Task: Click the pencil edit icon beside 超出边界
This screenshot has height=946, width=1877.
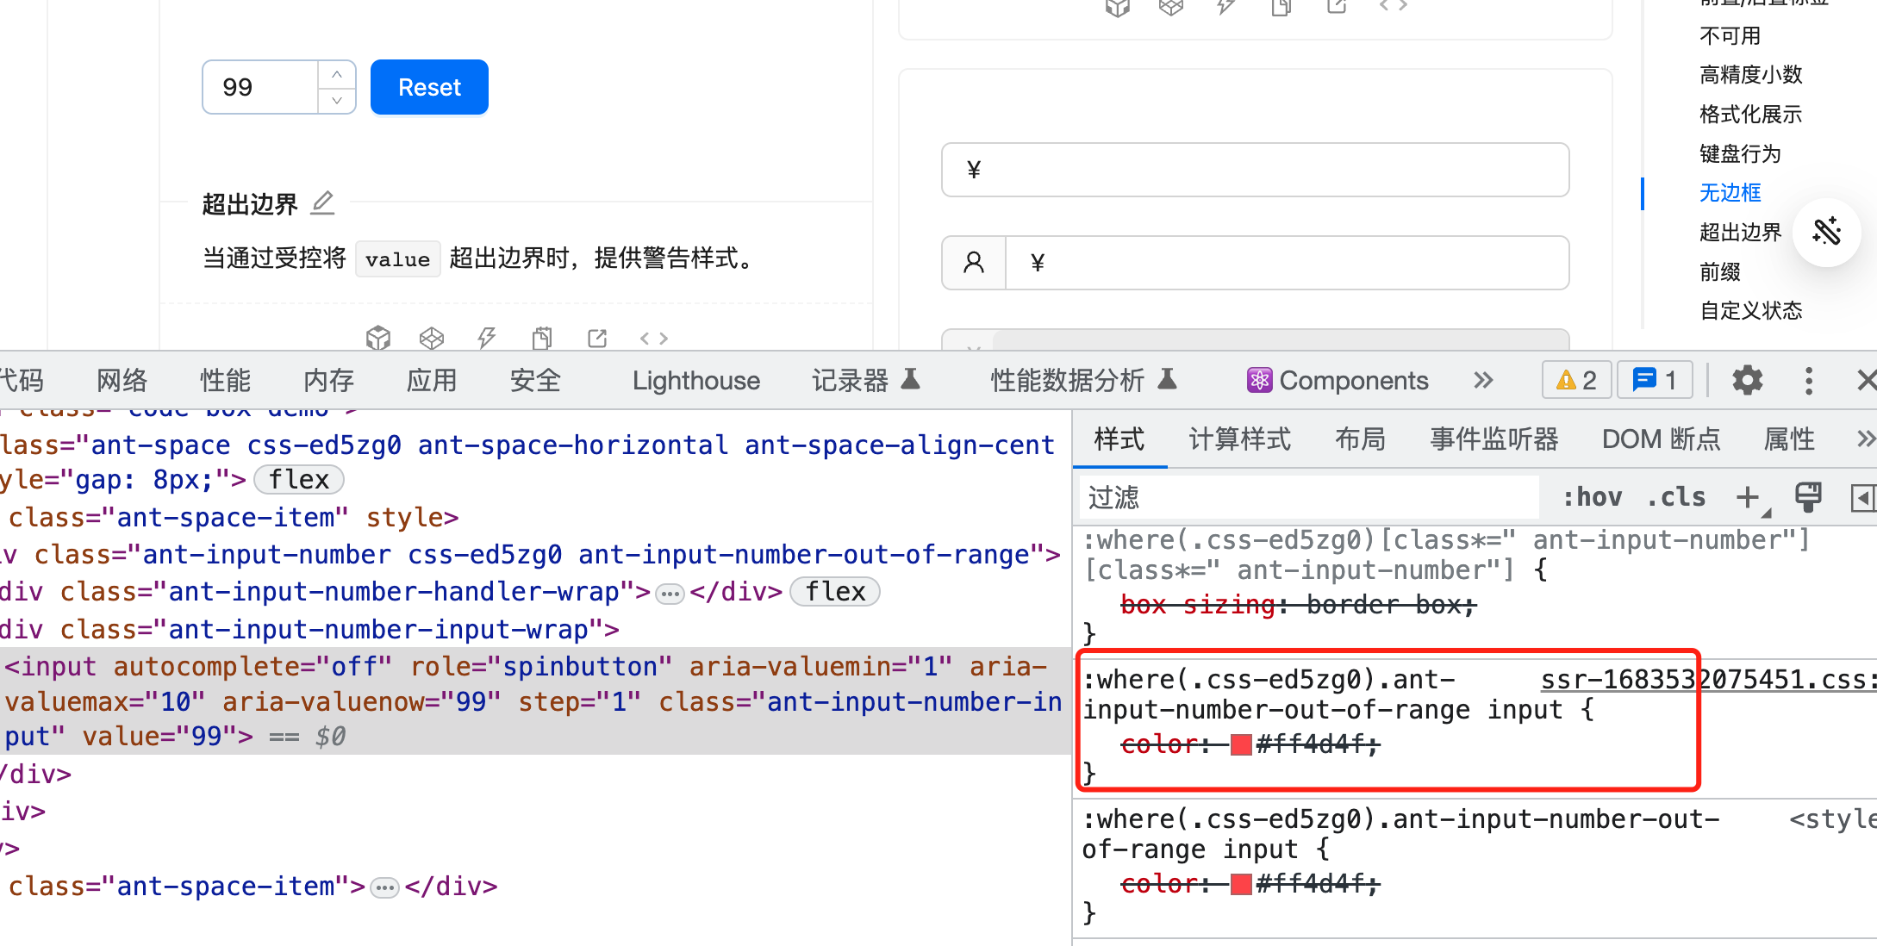Action: click(321, 202)
